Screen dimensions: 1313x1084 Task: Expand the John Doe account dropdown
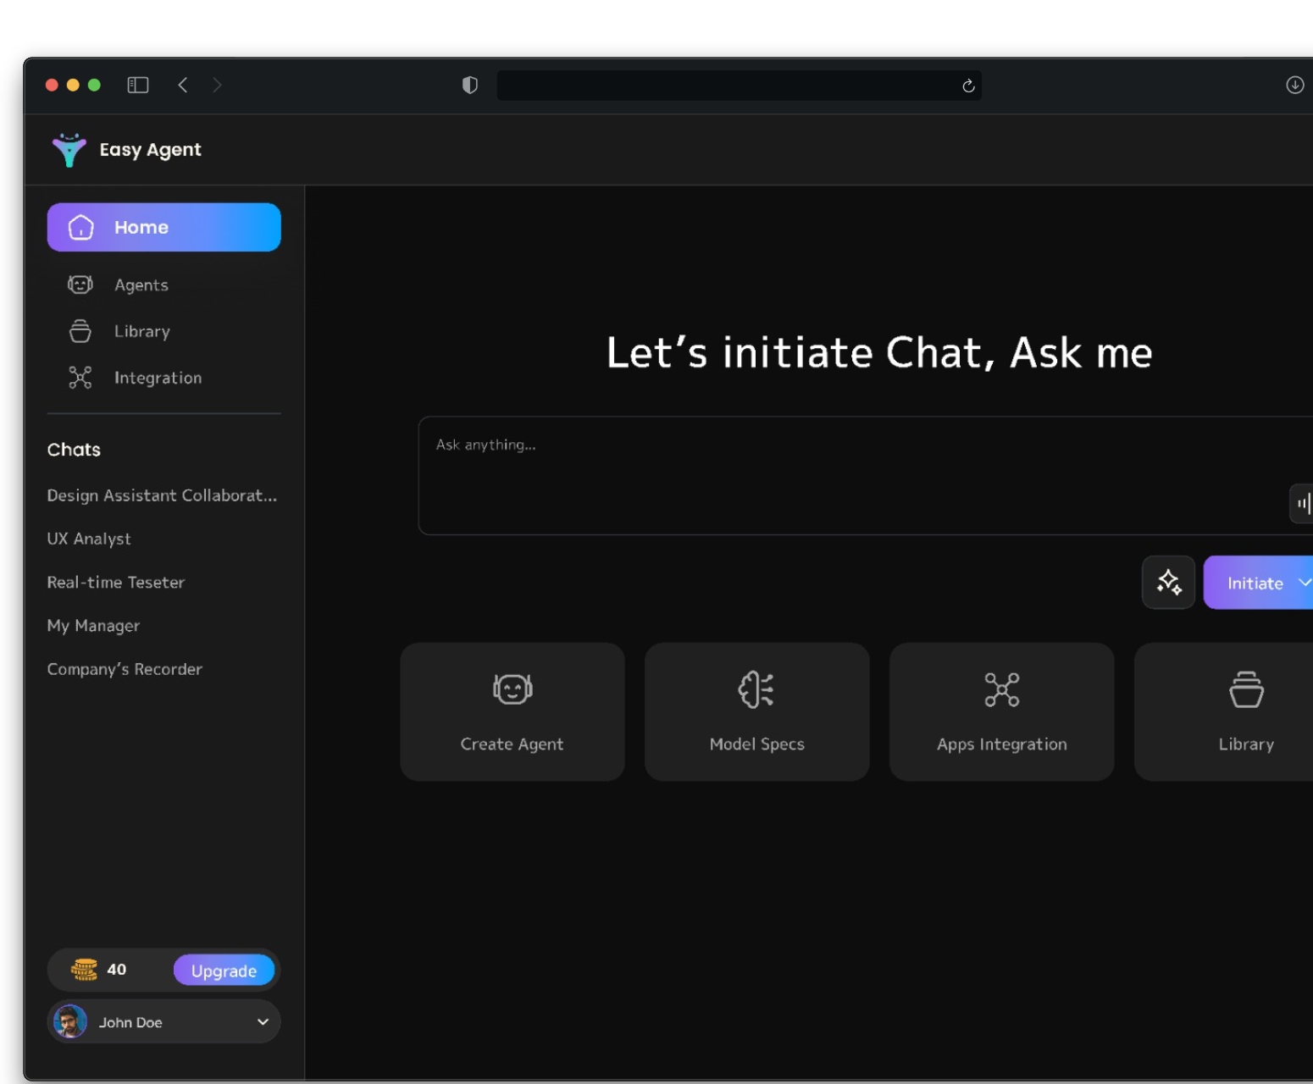tap(263, 1022)
